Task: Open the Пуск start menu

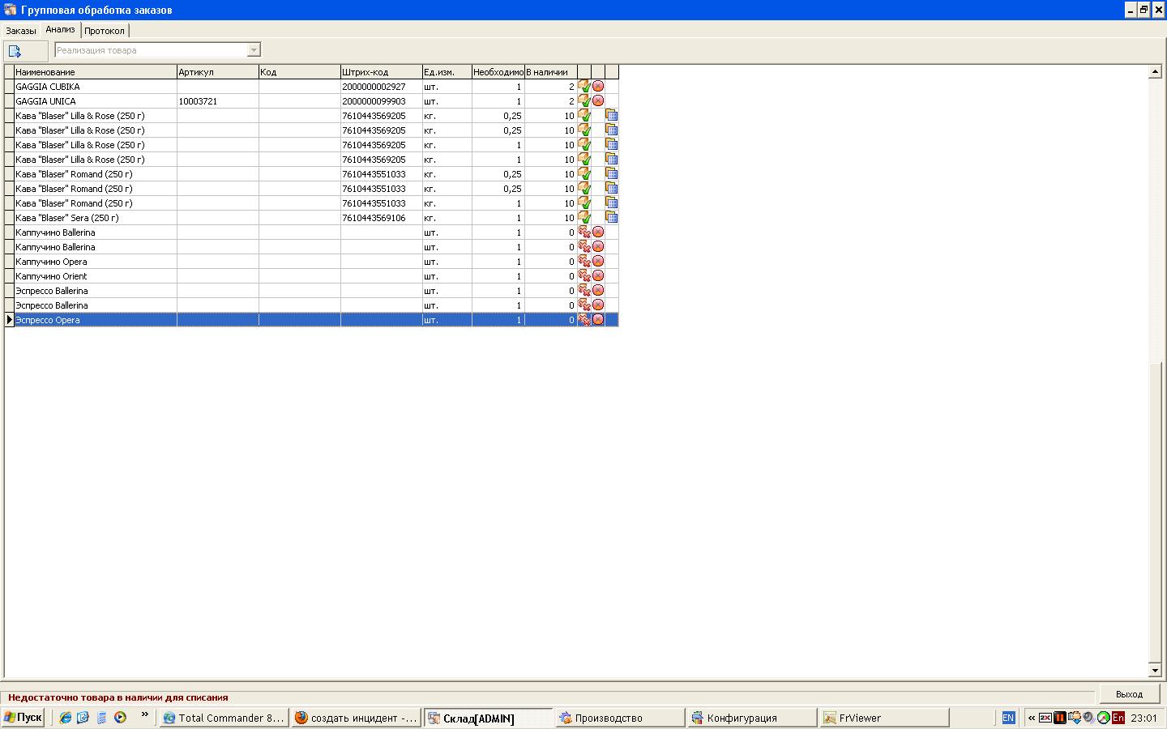Action: pos(23,718)
